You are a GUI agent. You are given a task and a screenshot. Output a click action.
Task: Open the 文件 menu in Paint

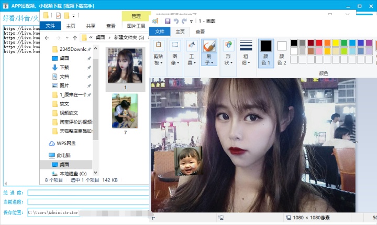click(160, 31)
